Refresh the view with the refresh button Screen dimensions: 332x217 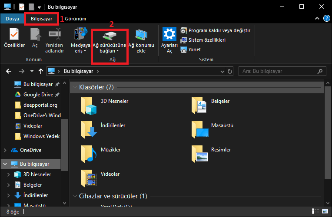[230, 72]
